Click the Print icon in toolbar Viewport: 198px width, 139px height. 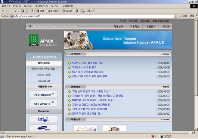(x=88, y=11)
